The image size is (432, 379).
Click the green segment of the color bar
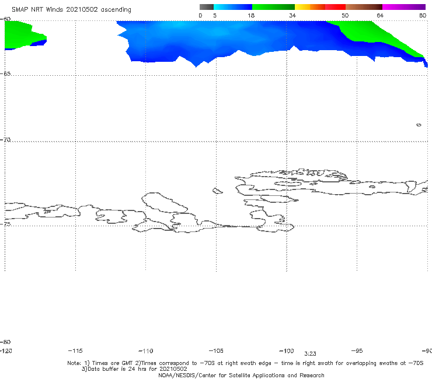click(x=273, y=7)
